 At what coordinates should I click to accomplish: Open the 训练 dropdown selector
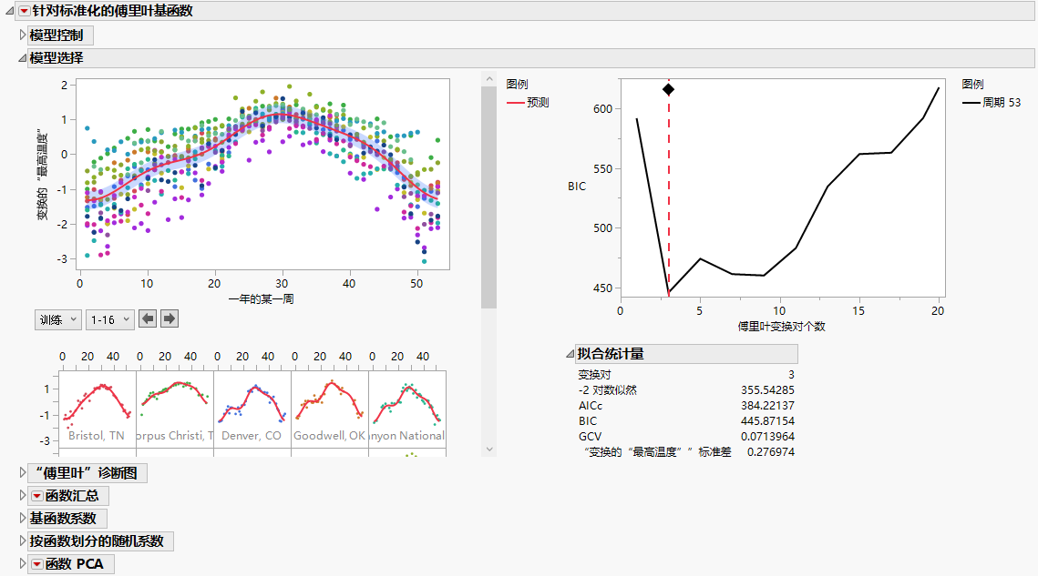pyautogui.click(x=57, y=318)
